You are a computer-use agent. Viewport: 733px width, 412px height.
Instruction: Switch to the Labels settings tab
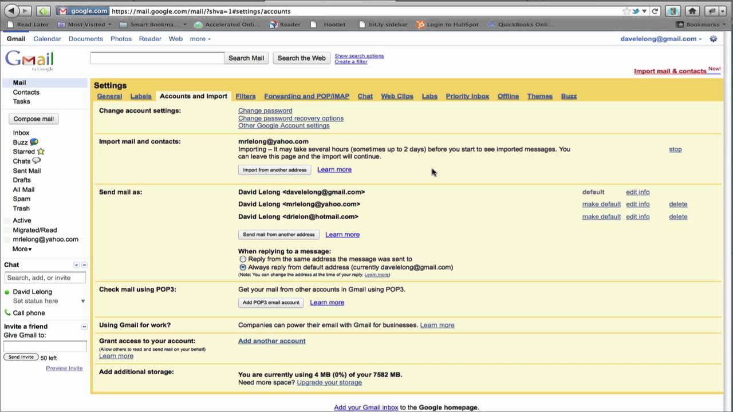141,96
